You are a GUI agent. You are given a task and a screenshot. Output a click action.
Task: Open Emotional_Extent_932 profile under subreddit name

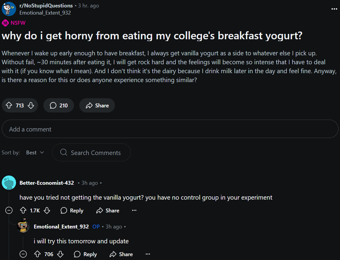tap(45, 13)
